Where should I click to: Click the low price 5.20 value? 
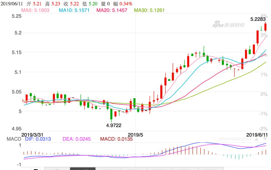[93, 4]
